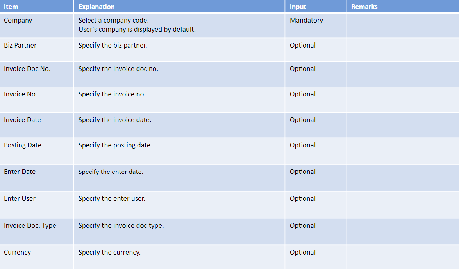
Task: Click 'Specify the posting date' explanation
Action: point(115,145)
